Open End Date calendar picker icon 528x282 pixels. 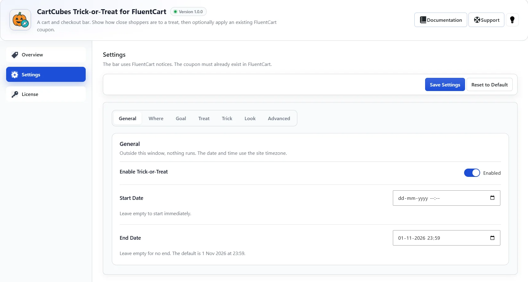(x=492, y=238)
